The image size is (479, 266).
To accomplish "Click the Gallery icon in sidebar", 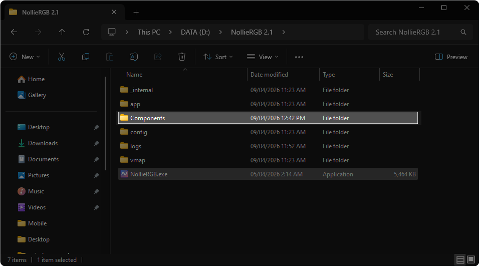I will (22, 95).
